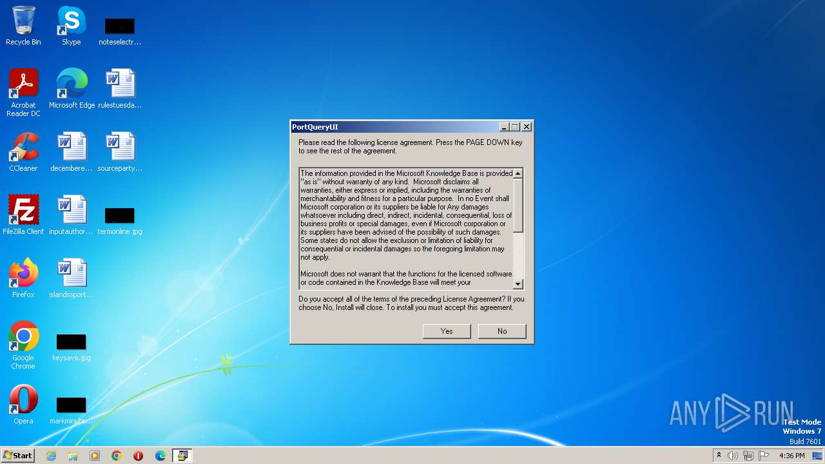This screenshot has height=464, width=825.
Task: Select the Firefox desktop shortcut
Action: click(23, 278)
